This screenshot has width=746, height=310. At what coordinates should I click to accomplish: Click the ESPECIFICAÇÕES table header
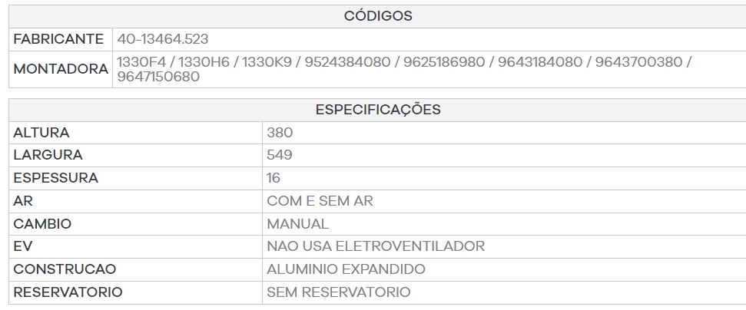pos(378,110)
